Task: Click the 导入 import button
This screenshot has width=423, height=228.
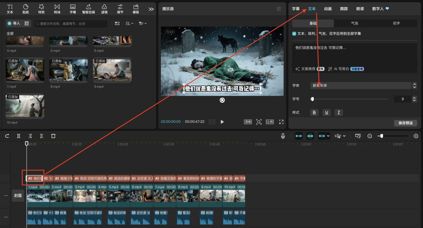Action: [x=14, y=23]
